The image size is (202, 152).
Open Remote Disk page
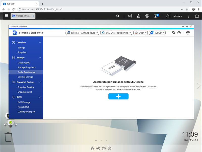tap(23, 107)
